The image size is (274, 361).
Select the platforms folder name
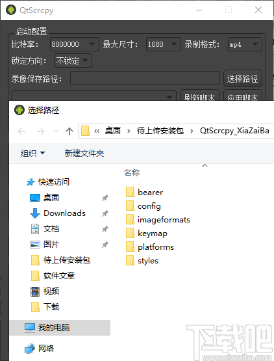coord(156,247)
